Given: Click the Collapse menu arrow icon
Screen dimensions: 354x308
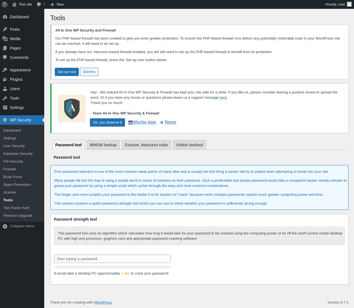Looking at the screenshot, I should pyautogui.click(x=5, y=226).
